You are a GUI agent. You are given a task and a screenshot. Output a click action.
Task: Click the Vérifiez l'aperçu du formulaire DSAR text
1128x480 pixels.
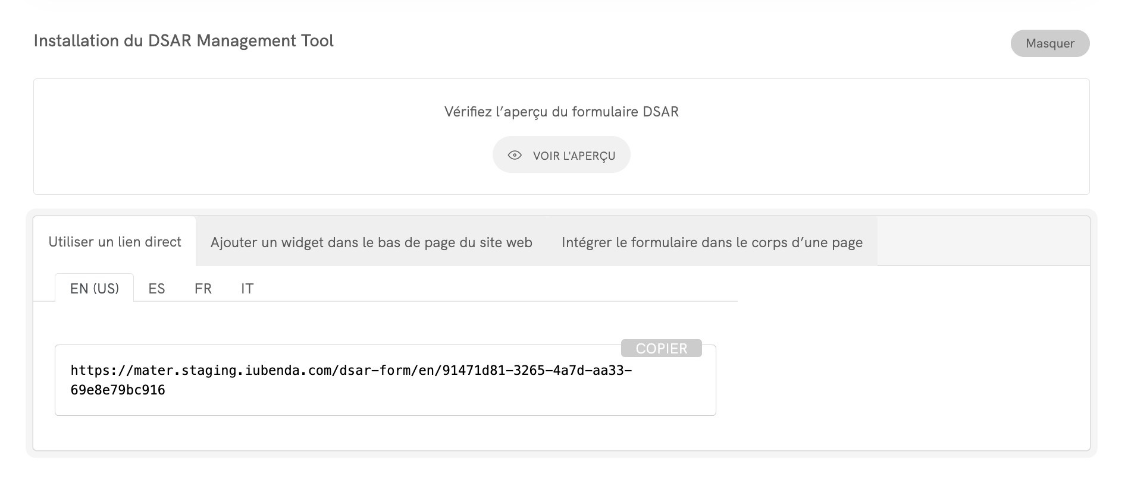point(561,112)
